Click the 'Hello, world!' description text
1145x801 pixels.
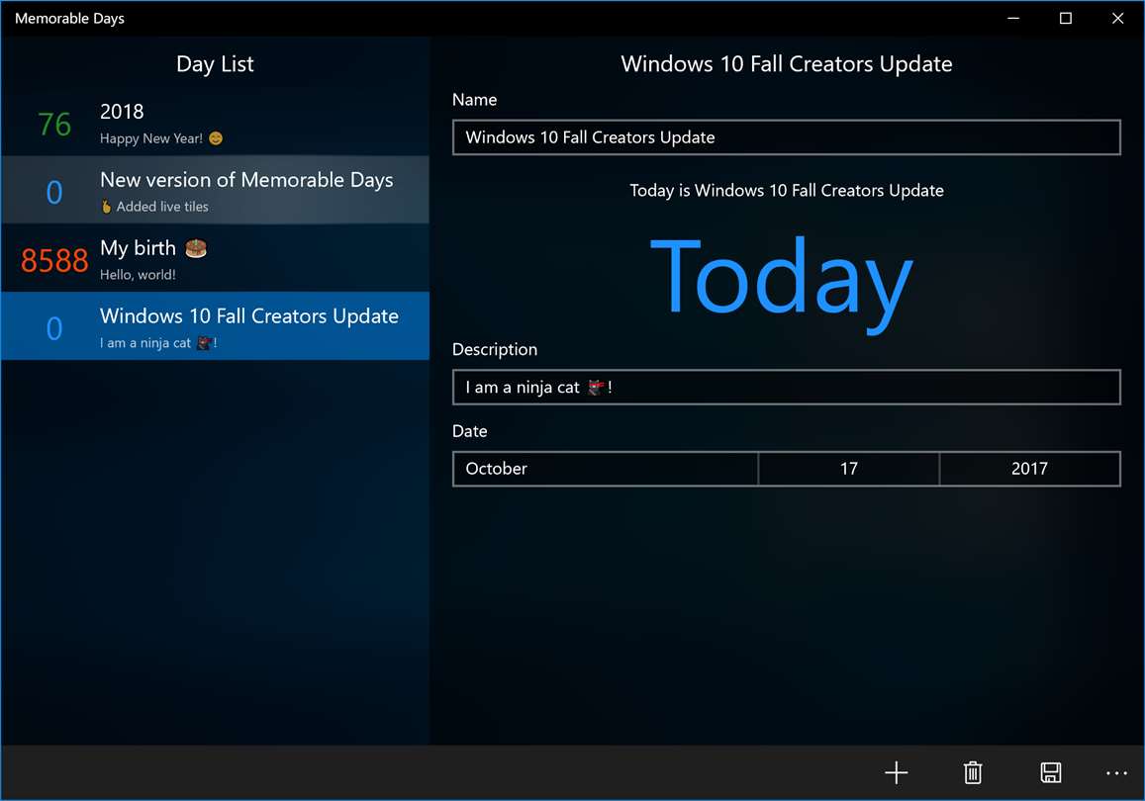click(138, 274)
